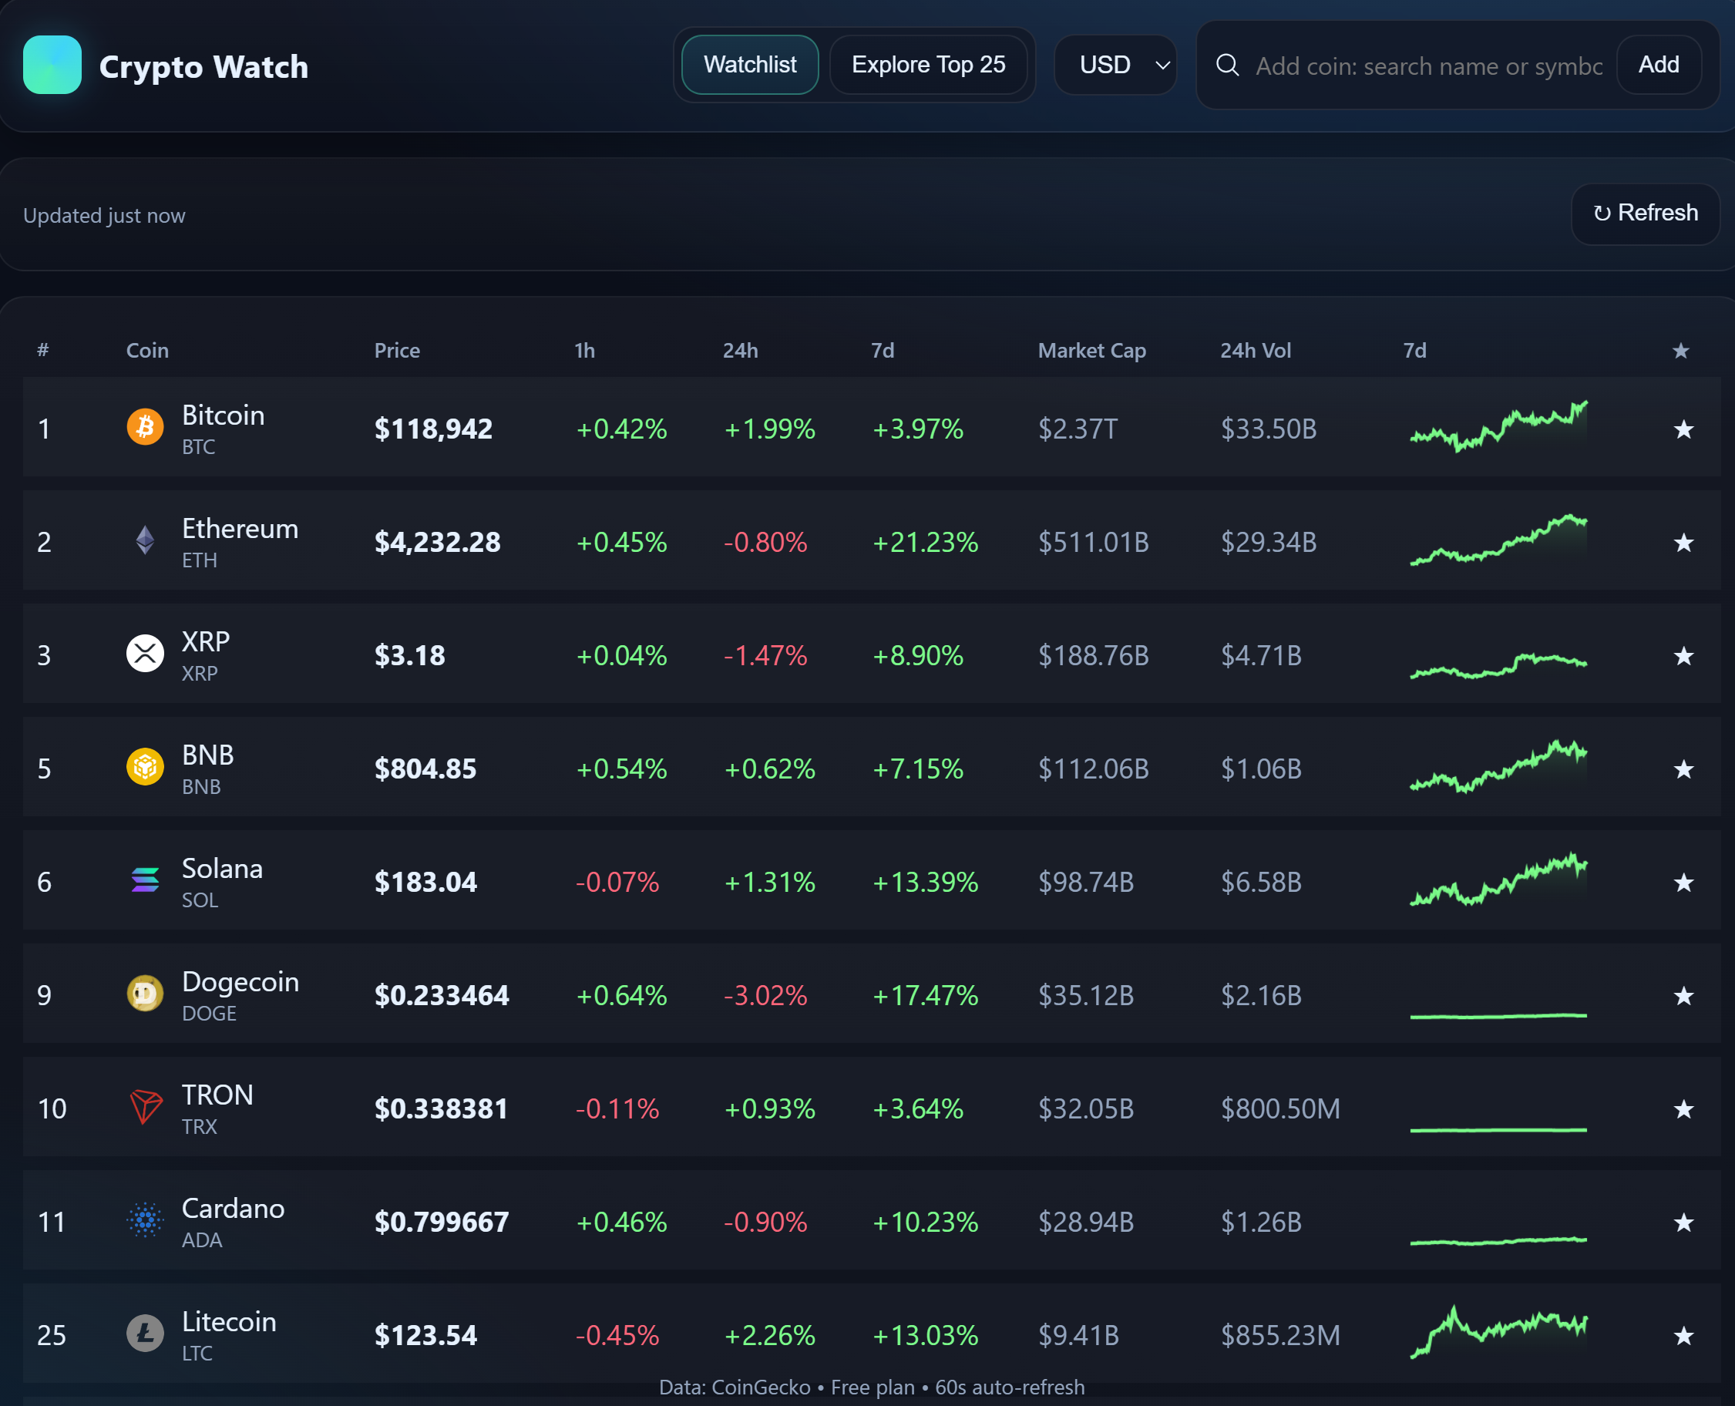Click the Bitcoin coin logo icon

pyautogui.click(x=145, y=427)
